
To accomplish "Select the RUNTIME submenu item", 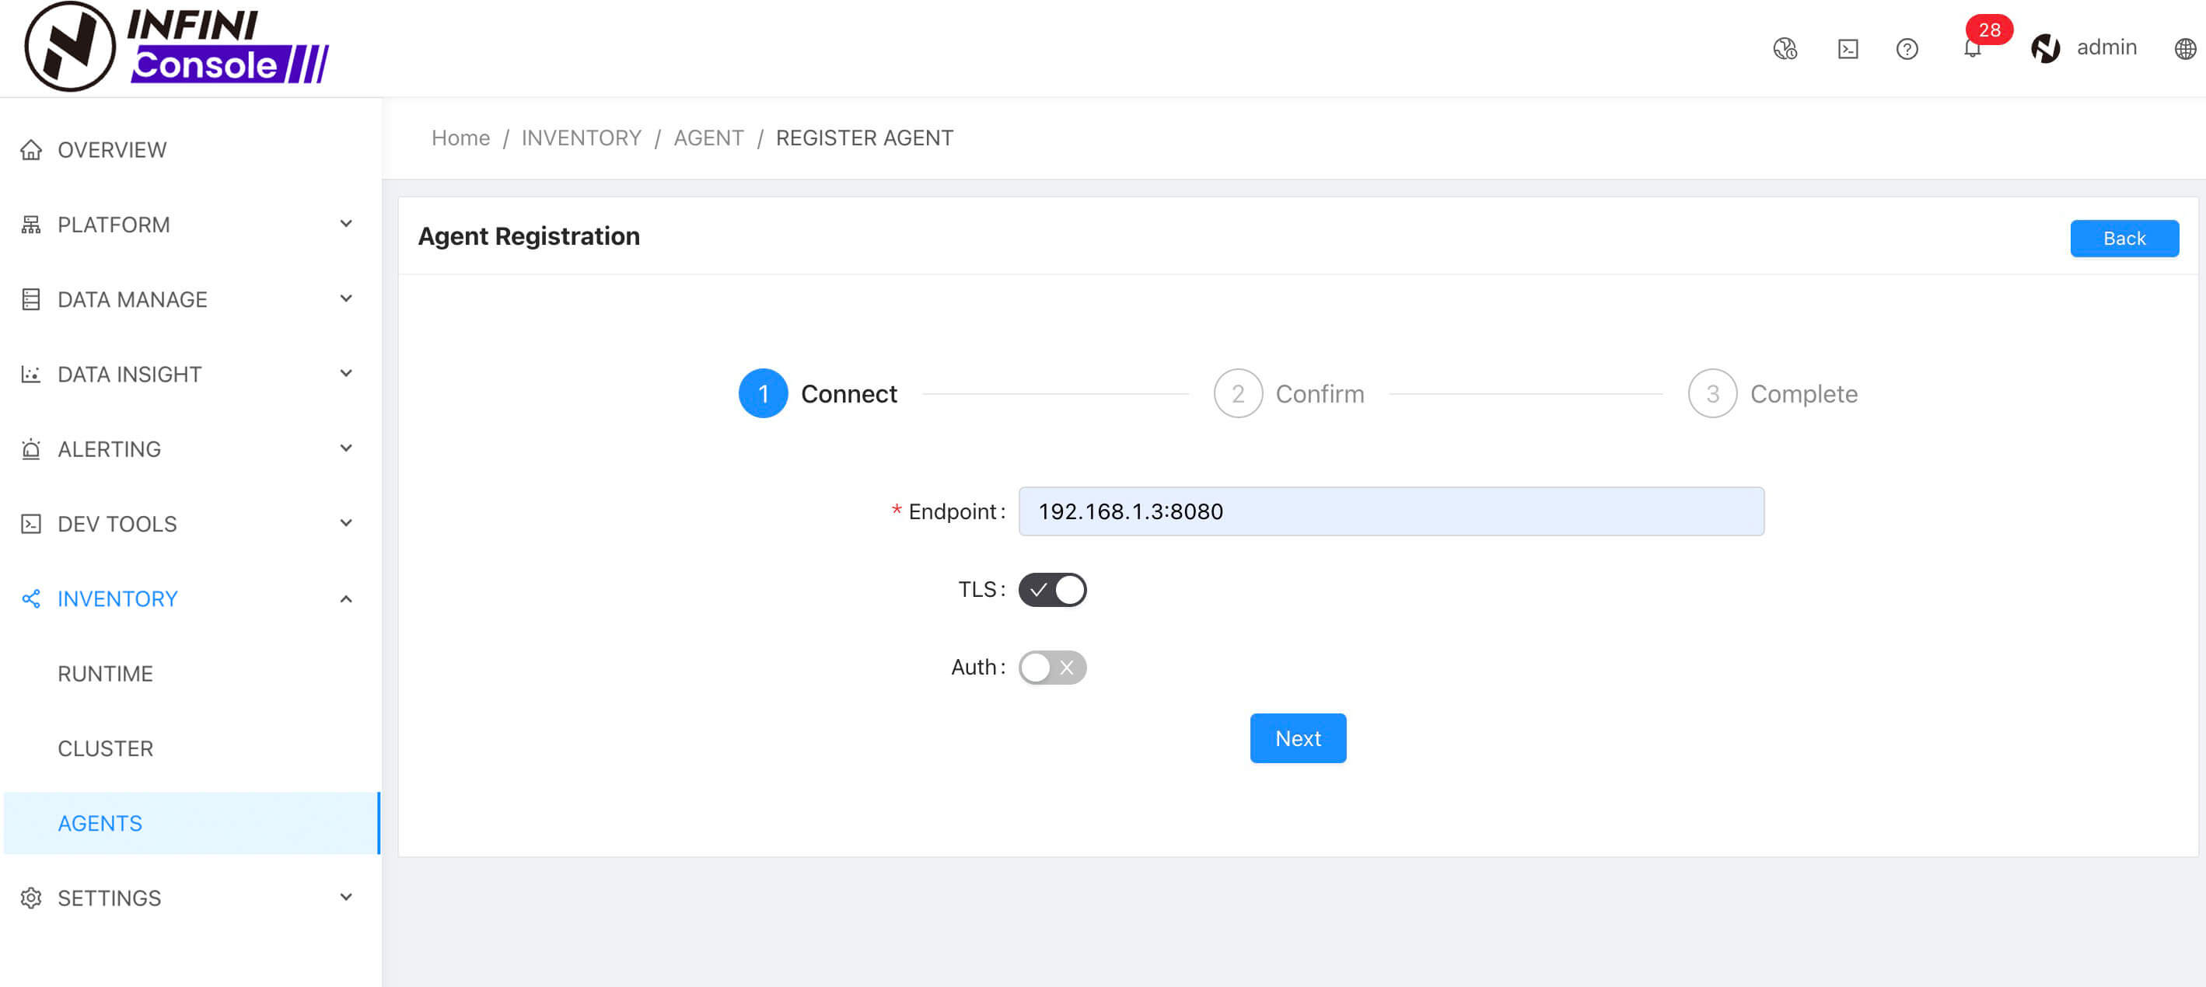I will (105, 673).
